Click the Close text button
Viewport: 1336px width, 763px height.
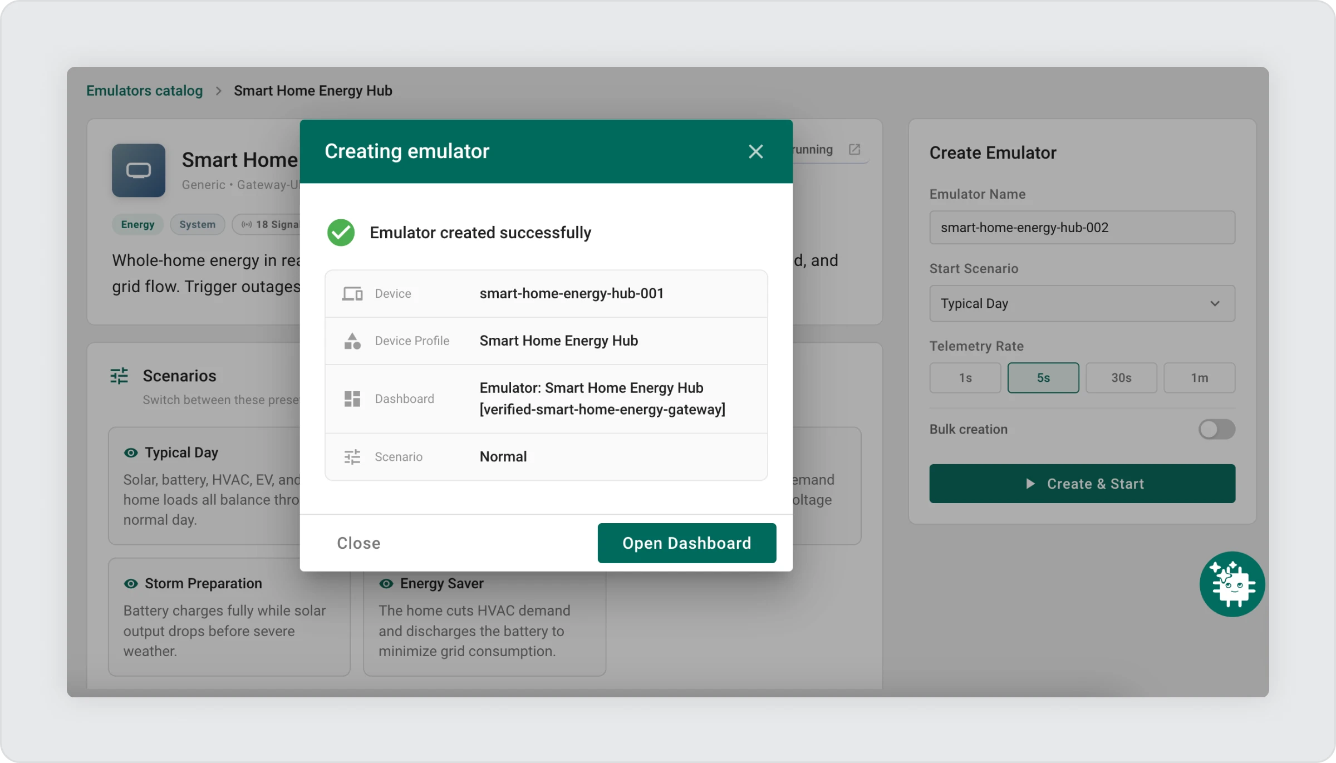tap(358, 543)
